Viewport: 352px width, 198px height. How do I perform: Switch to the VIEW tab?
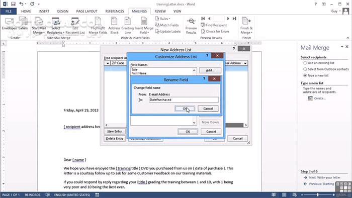(177, 11)
